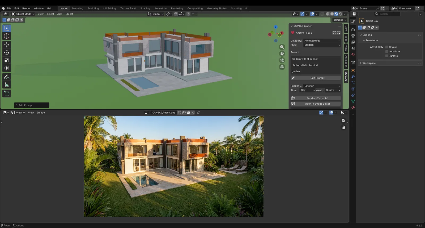Open Render type Exterior dropdown
This screenshot has height=228, width=425.
(322, 86)
